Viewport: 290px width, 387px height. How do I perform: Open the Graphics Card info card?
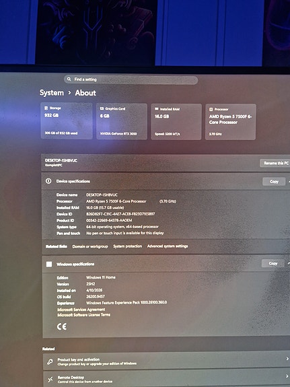click(122, 121)
